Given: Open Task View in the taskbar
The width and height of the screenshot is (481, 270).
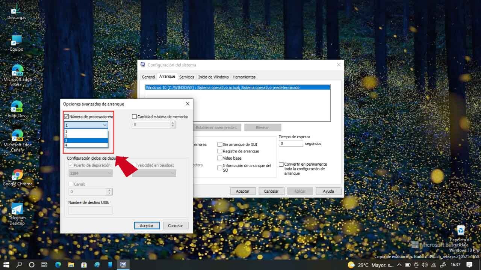Looking at the screenshot, I should (x=44, y=265).
